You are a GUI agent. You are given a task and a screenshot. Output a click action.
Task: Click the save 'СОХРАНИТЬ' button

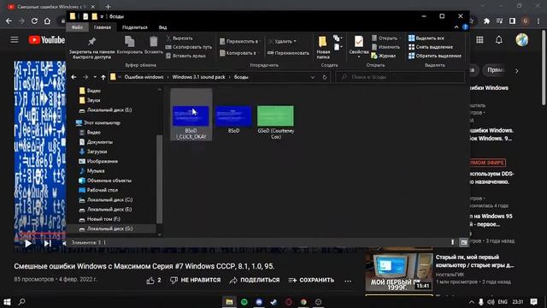[x=311, y=281]
